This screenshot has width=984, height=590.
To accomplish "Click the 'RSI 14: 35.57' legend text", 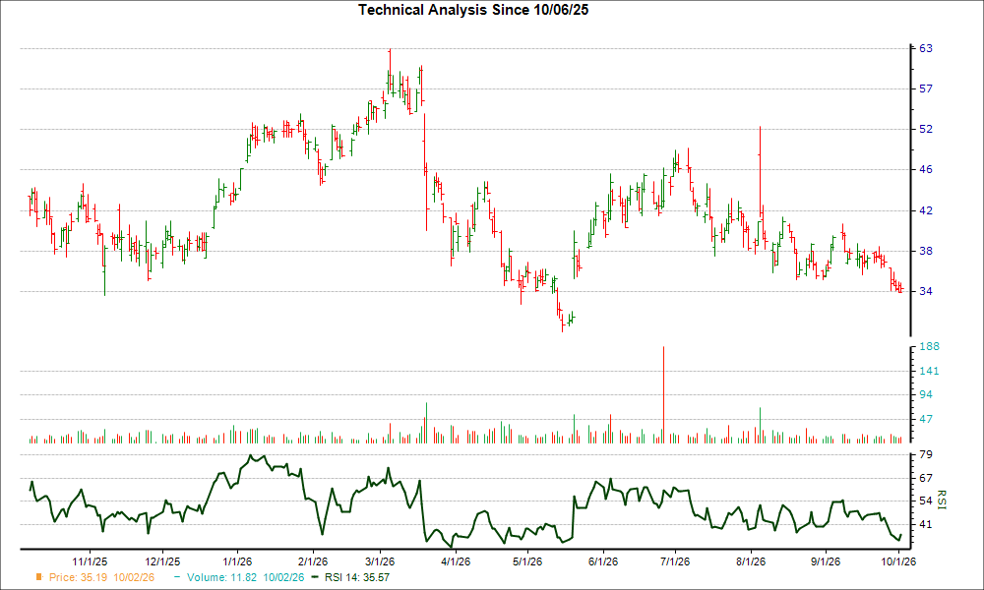I will (x=357, y=577).
